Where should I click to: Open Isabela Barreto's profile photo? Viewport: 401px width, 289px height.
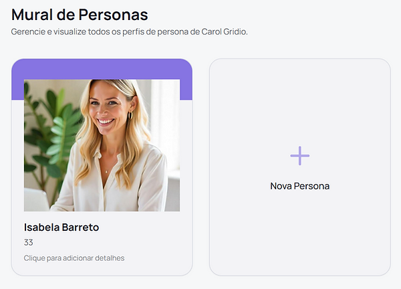click(x=102, y=145)
